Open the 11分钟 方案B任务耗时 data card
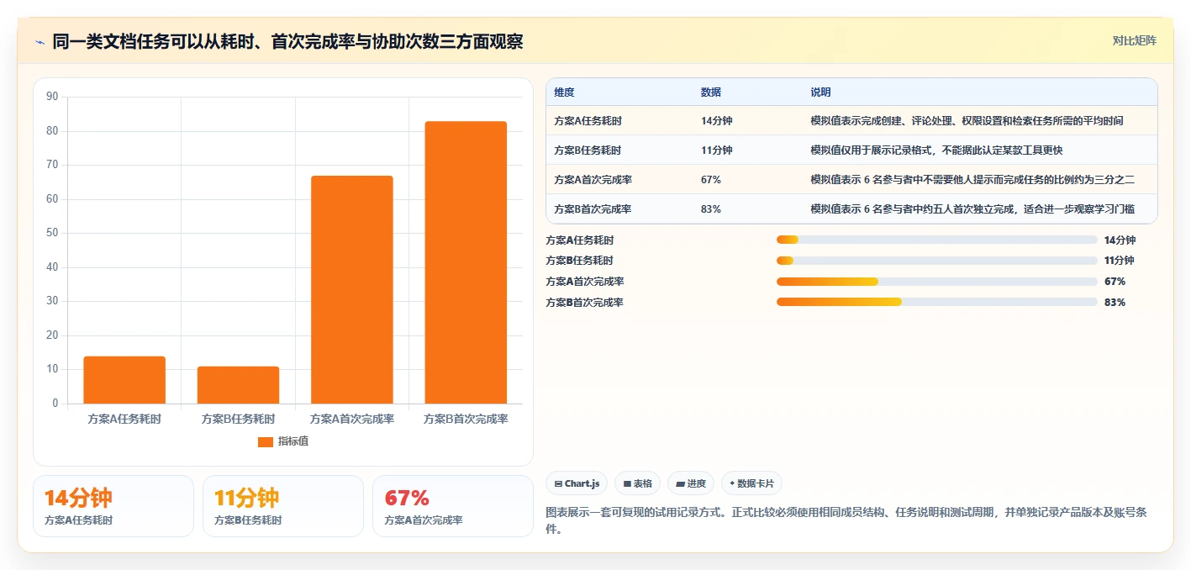 point(283,506)
